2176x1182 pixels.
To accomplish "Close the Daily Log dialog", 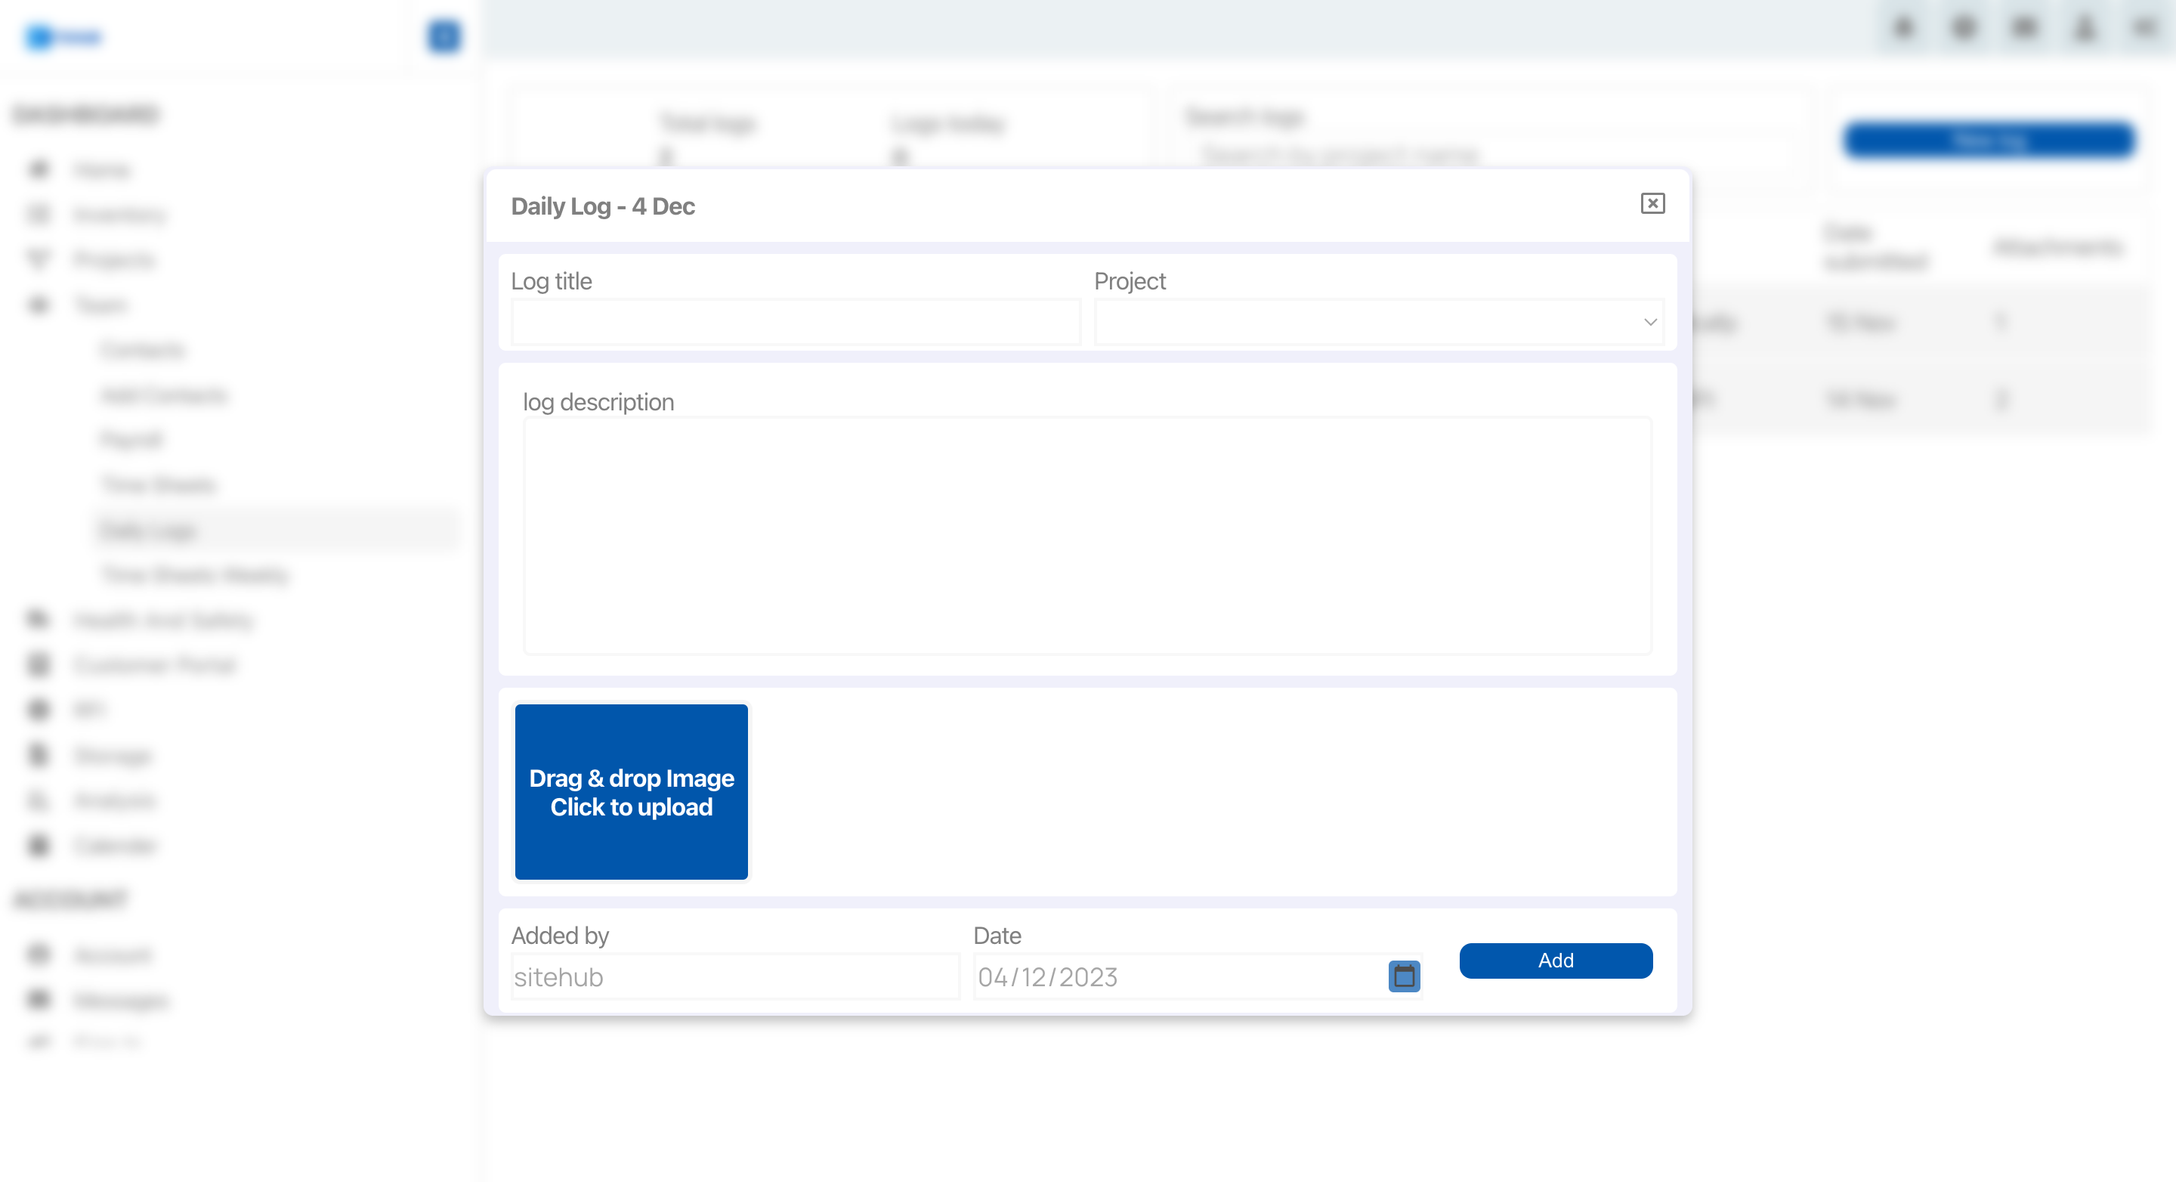I will 1652,203.
